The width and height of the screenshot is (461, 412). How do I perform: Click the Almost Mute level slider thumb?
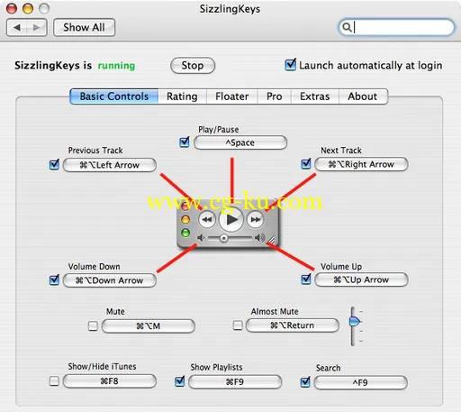pyautogui.click(x=355, y=321)
